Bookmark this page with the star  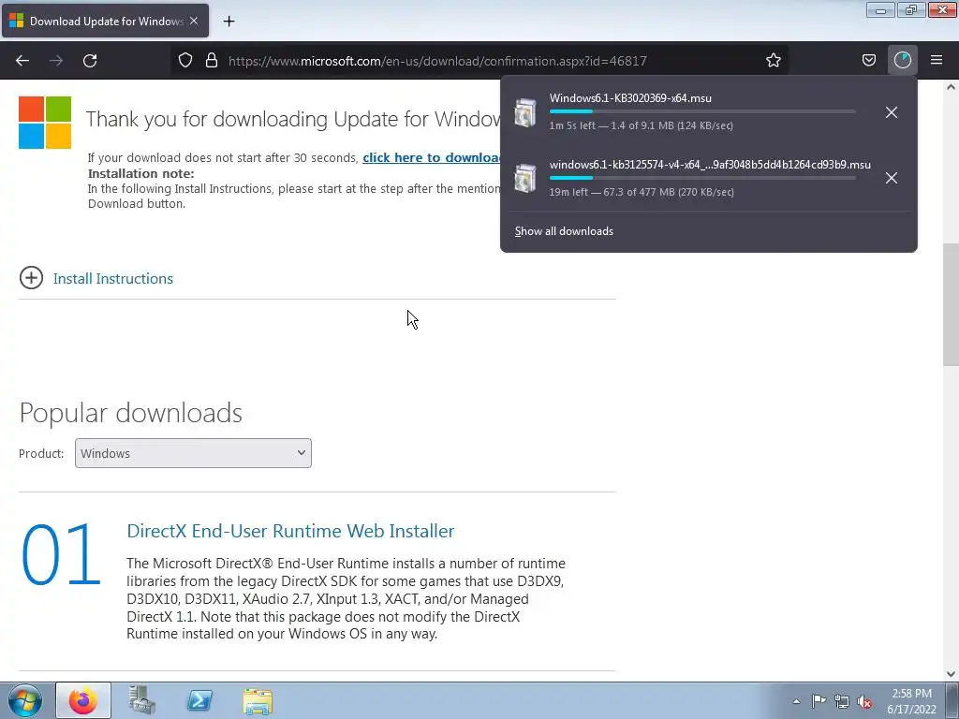pyautogui.click(x=773, y=61)
